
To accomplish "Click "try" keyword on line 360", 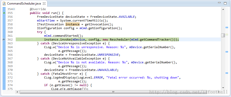I will pos(40,32).
